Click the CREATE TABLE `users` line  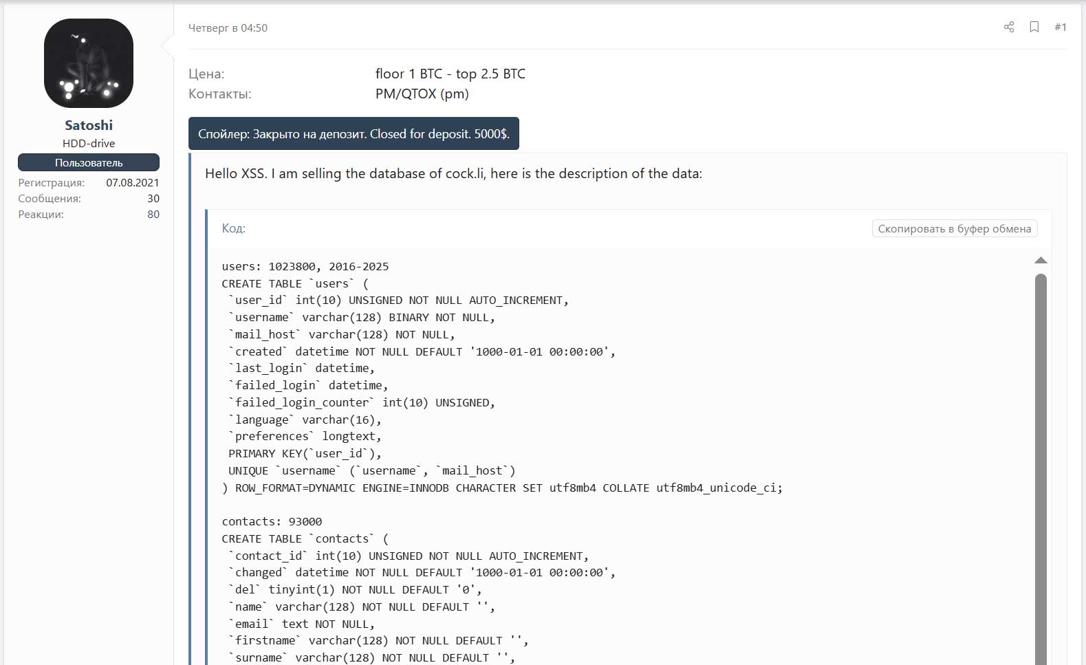(295, 283)
